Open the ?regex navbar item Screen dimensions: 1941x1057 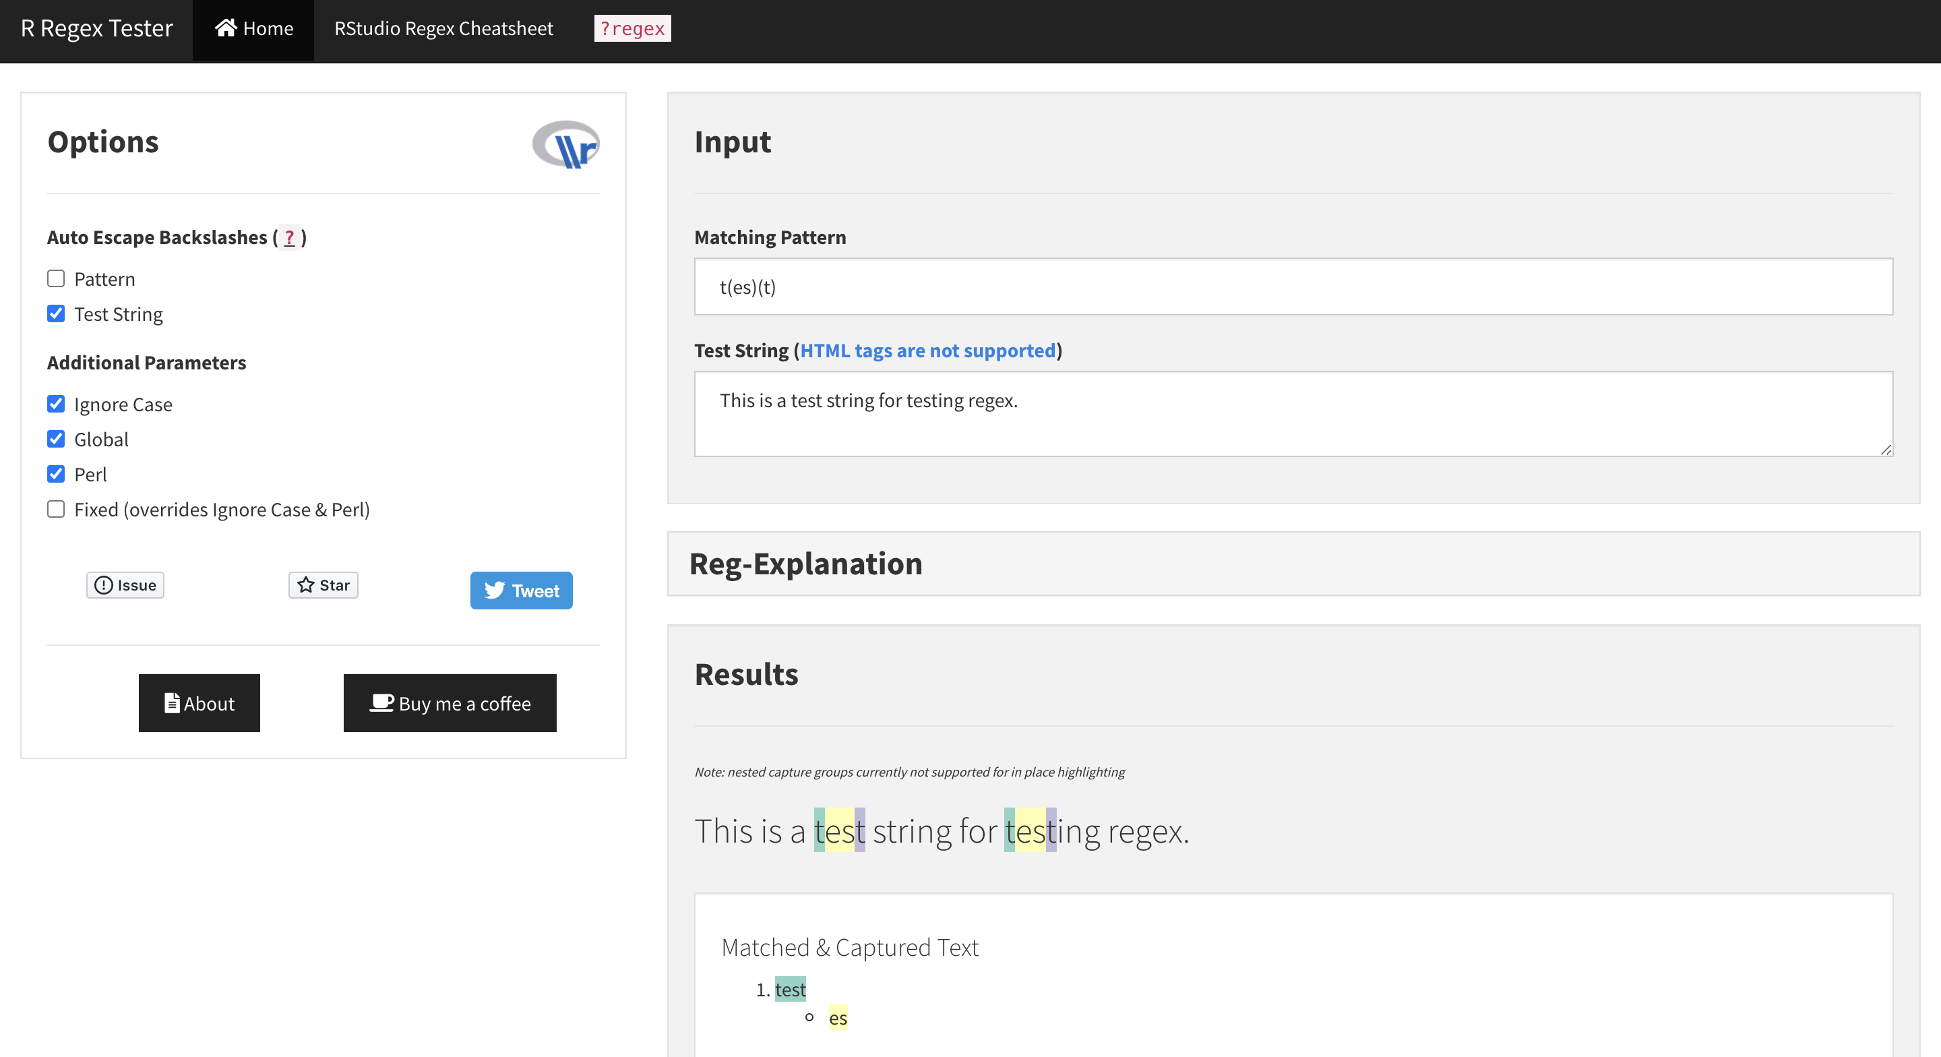[x=631, y=28]
